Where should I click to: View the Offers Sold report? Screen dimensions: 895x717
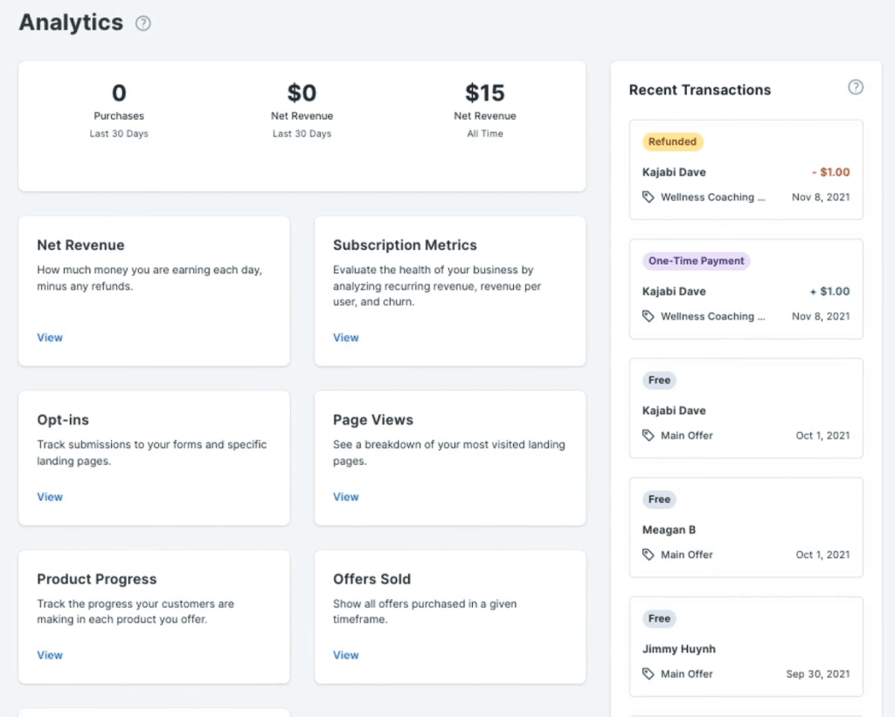point(346,655)
